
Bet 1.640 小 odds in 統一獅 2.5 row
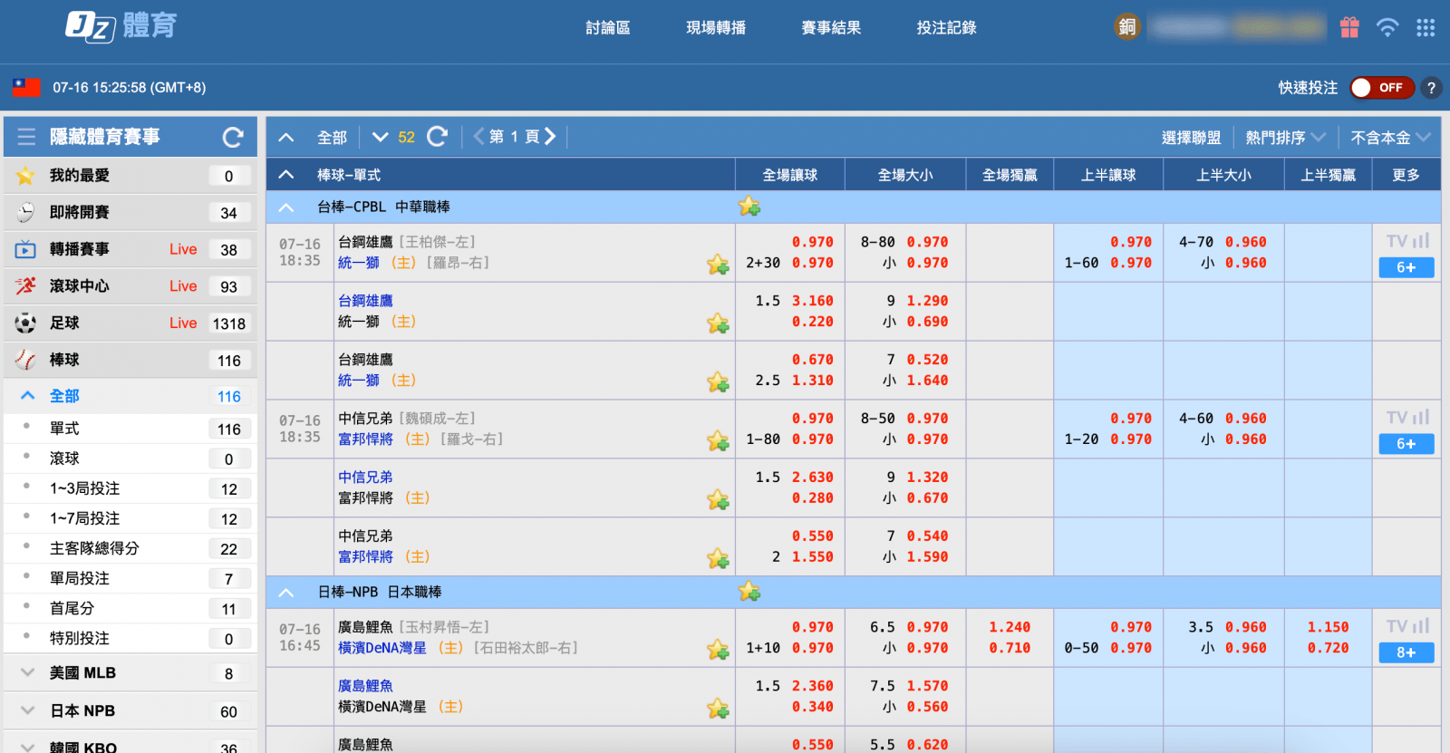click(928, 381)
